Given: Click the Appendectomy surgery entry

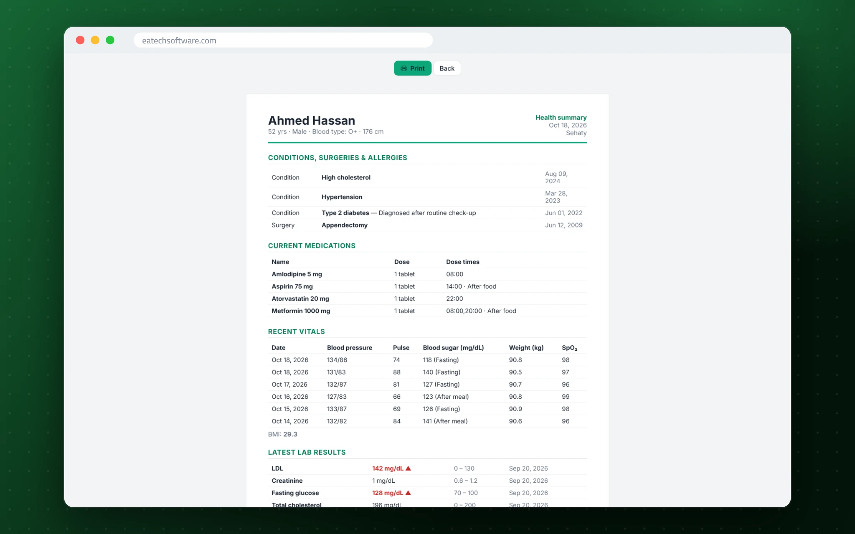Looking at the screenshot, I should (344, 225).
